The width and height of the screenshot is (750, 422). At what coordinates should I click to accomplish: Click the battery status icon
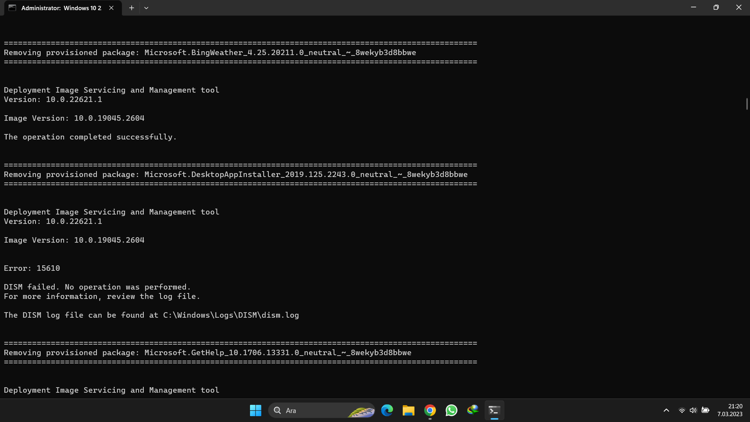click(x=705, y=410)
